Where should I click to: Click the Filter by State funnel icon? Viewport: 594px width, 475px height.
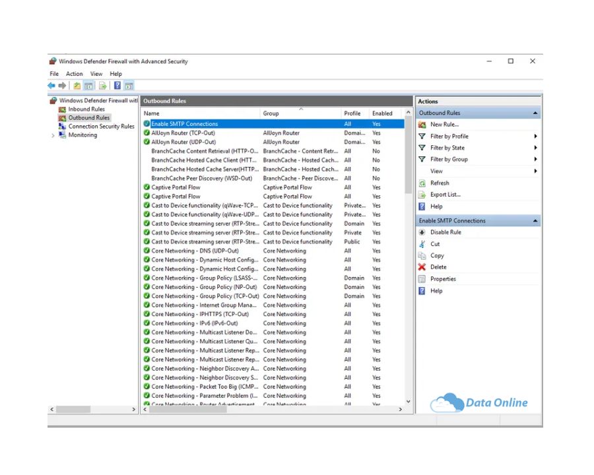click(422, 148)
